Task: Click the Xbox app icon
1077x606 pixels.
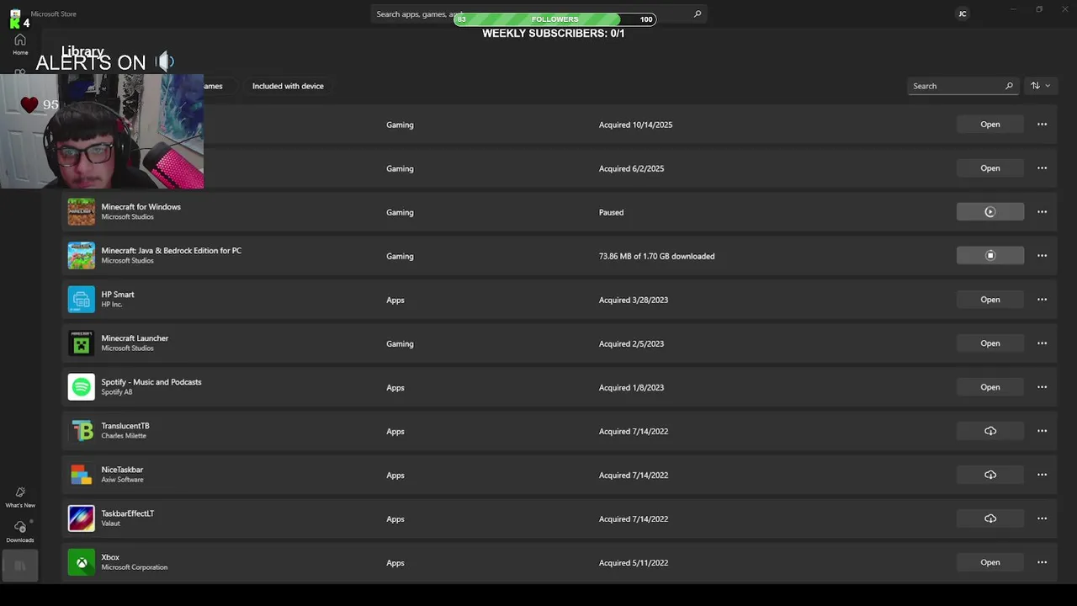Action: pos(82,562)
